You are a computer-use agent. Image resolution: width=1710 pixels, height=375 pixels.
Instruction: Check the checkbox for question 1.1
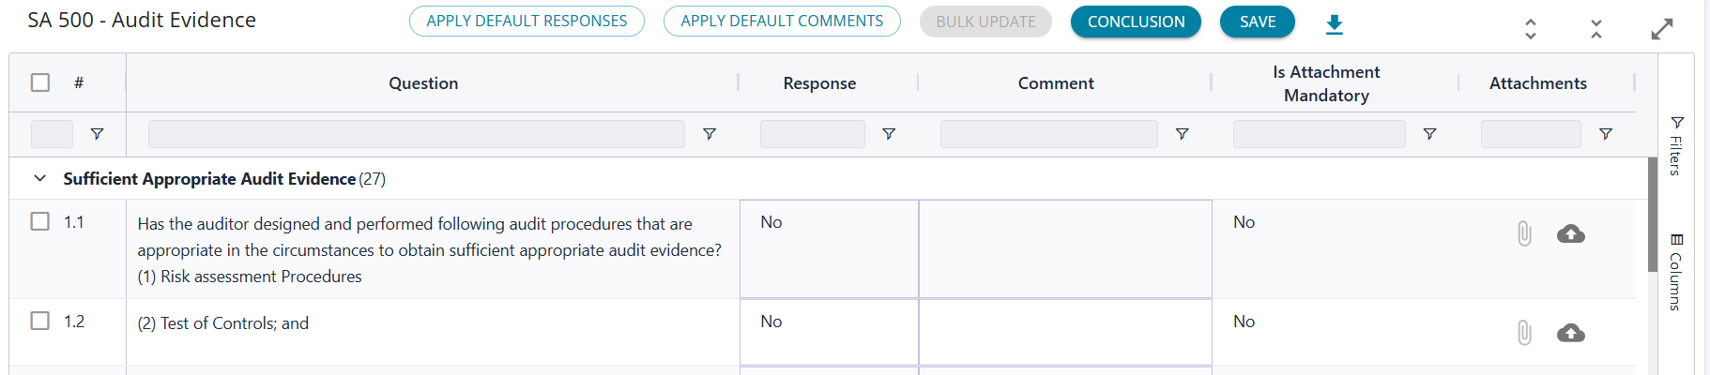click(x=40, y=221)
